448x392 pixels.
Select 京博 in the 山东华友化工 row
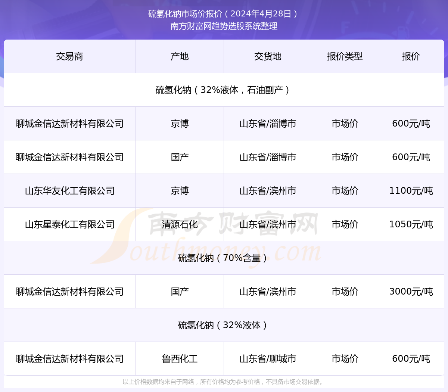[x=180, y=191]
